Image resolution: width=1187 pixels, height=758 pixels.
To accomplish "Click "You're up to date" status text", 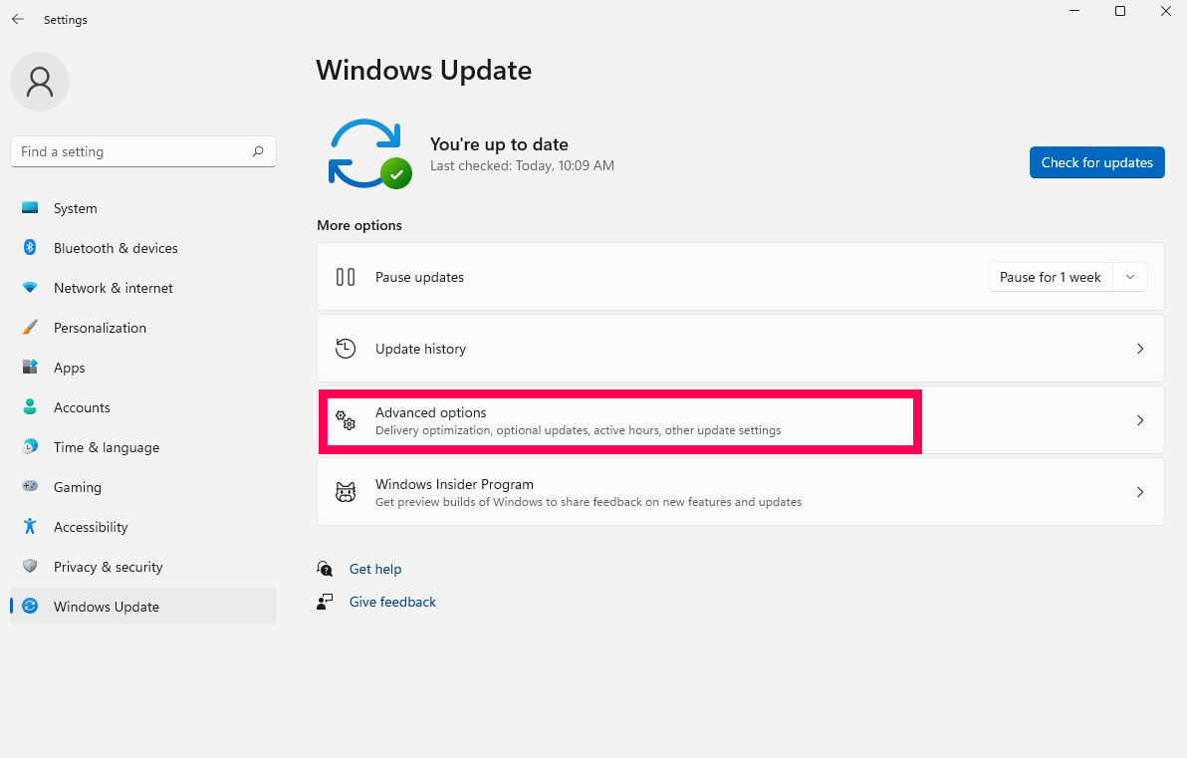I will tap(499, 144).
